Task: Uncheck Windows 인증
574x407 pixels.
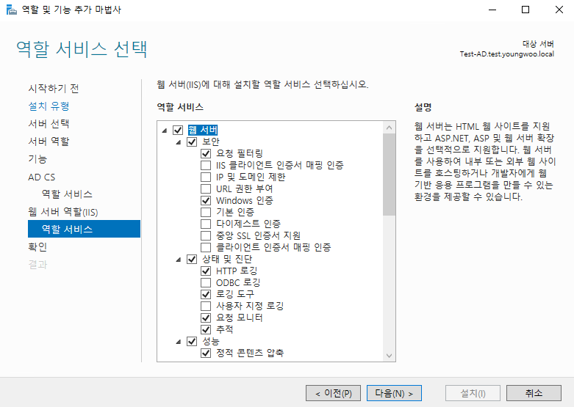Action: [206, 201]
